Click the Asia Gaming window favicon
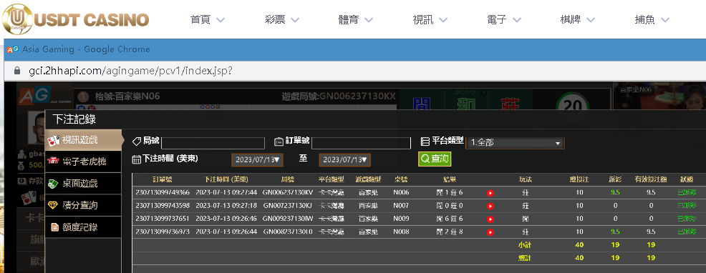Screen dimensions: 706x273 coord(13,49)
